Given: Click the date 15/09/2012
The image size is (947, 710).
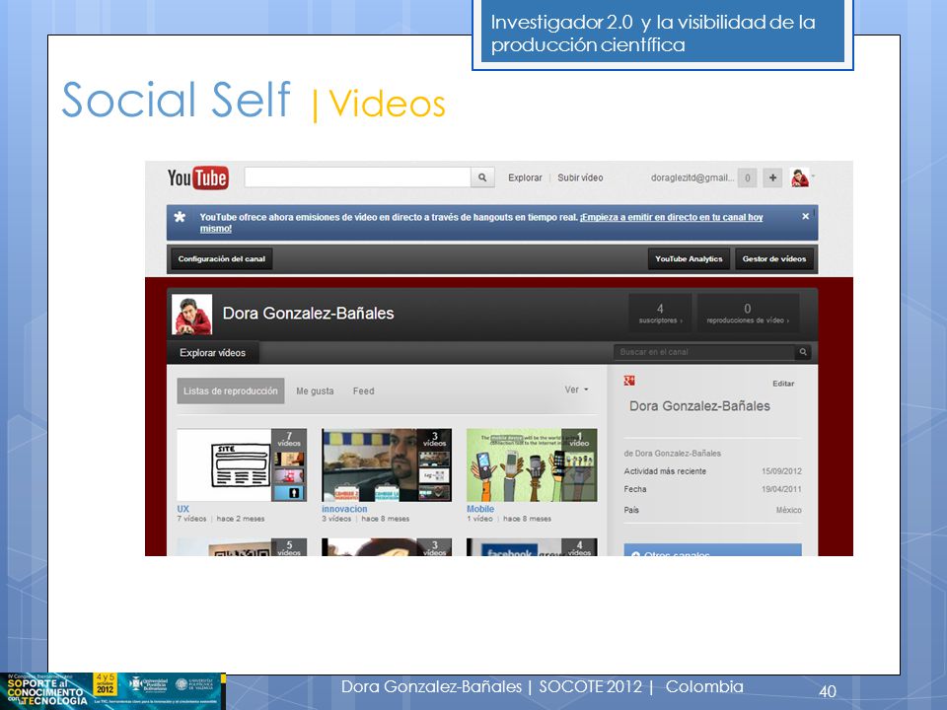Looking at the screenshot, I should [781, 471].
